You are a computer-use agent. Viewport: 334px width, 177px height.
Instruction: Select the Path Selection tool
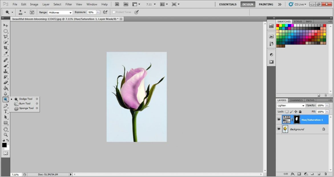point(5,117)
